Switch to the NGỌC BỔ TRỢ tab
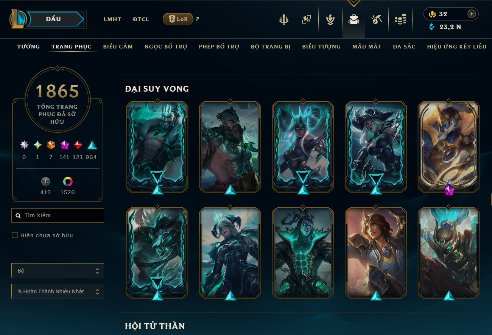 (x=166, y=47)
